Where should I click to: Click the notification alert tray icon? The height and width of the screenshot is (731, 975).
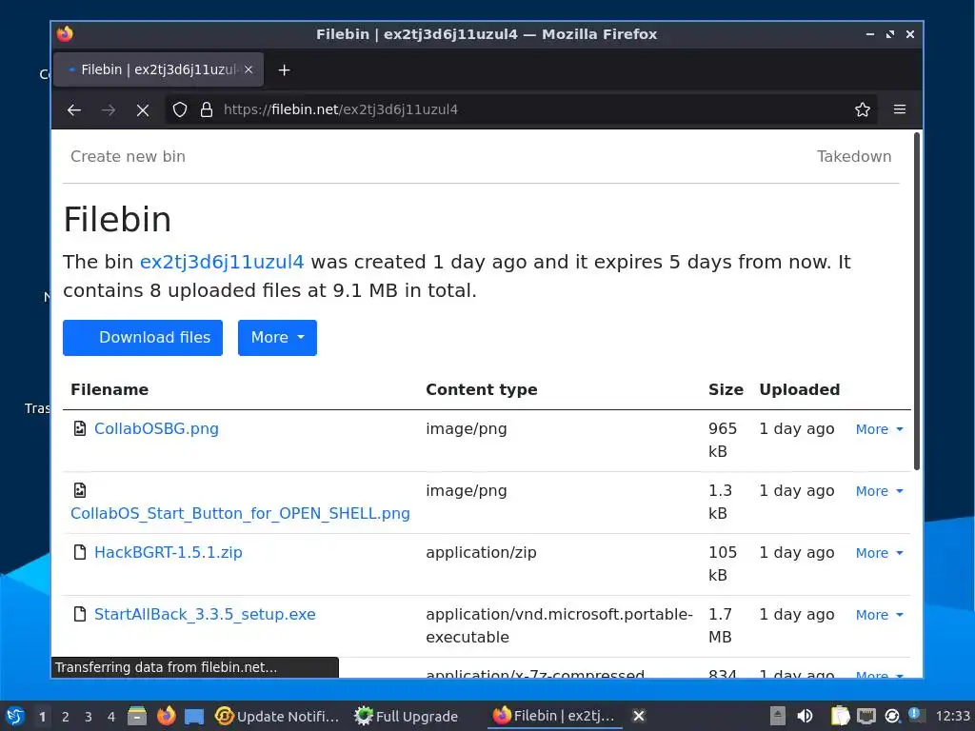point(916,715)
